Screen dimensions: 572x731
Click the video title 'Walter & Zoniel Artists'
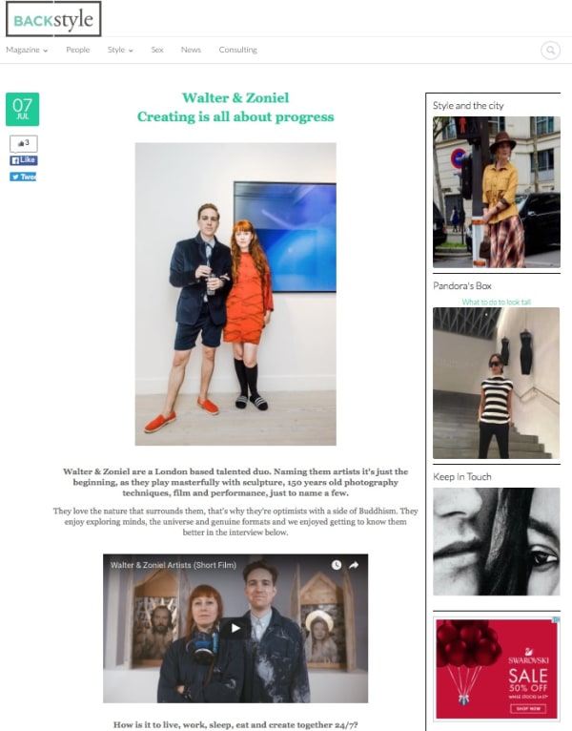coord(174,565)
